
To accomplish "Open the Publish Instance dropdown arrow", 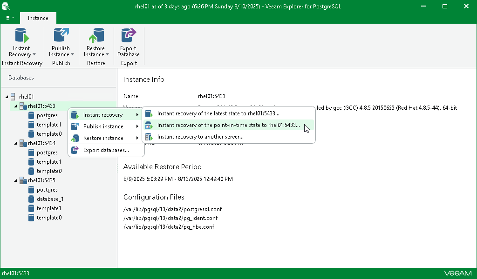I will tap(73, 54).
